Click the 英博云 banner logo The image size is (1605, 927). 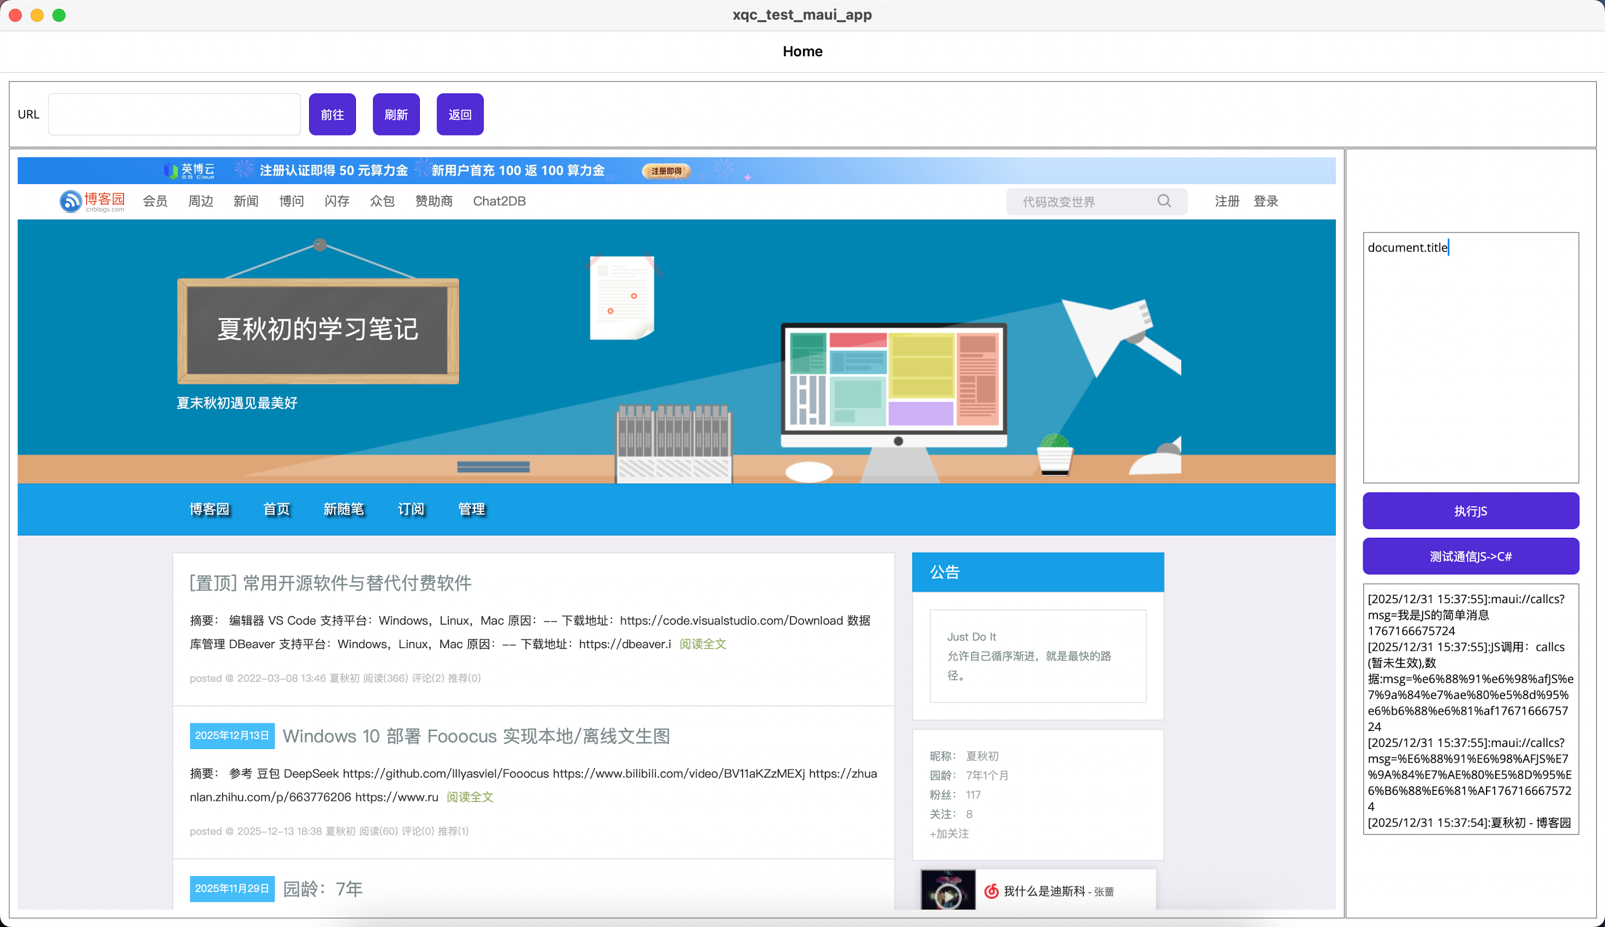(189, 171)
